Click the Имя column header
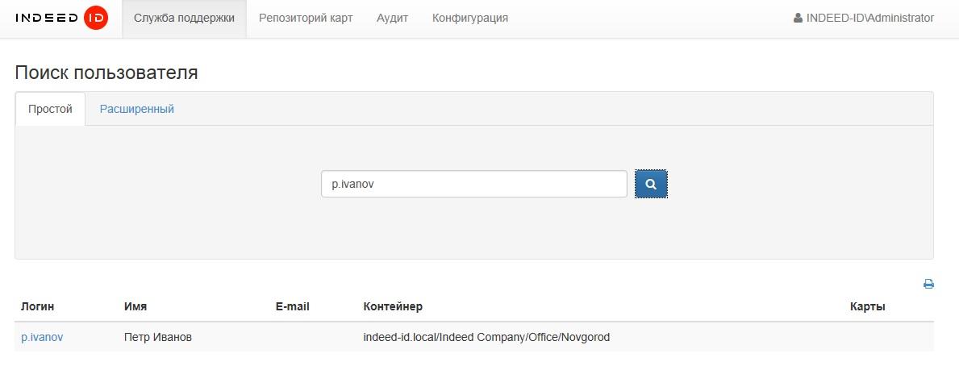The image size is (959, 370). coord(136,306)
